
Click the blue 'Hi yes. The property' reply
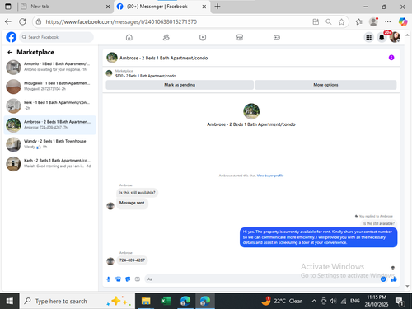318,237
